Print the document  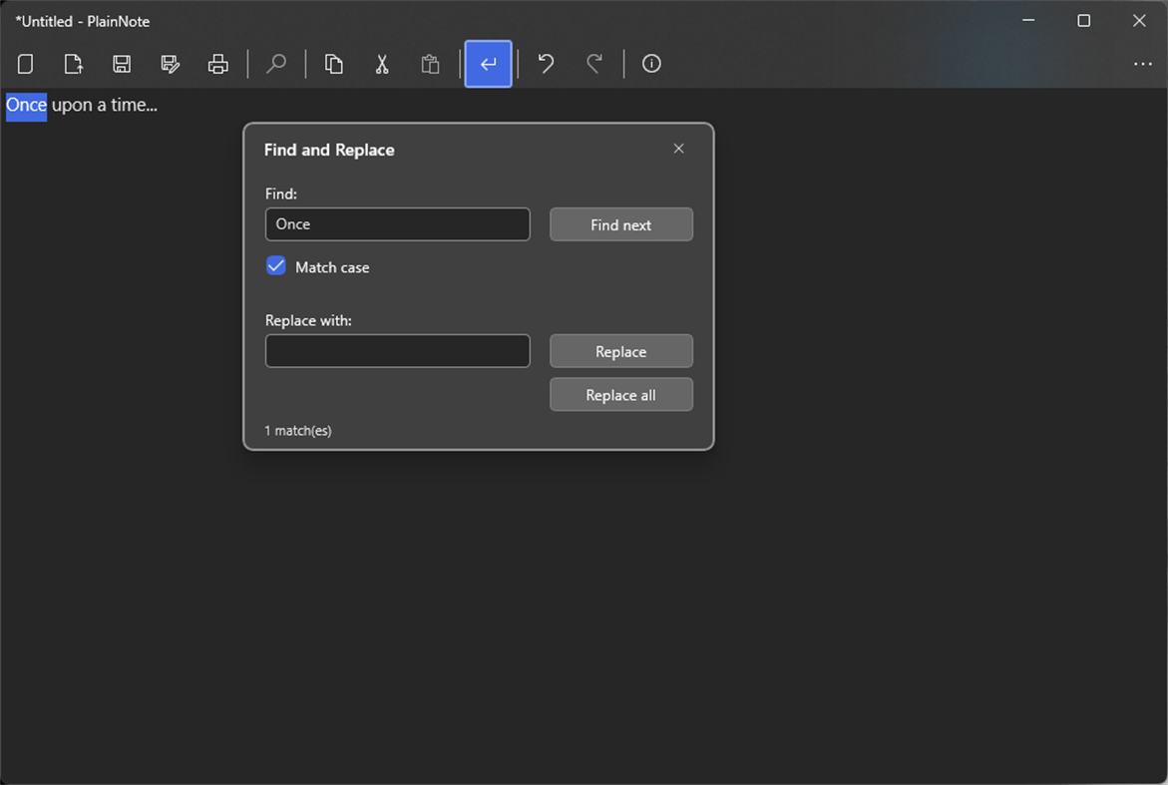pyautogui.click(x=218, y=64)
